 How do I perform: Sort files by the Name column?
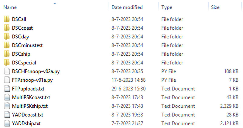(10, 7)
